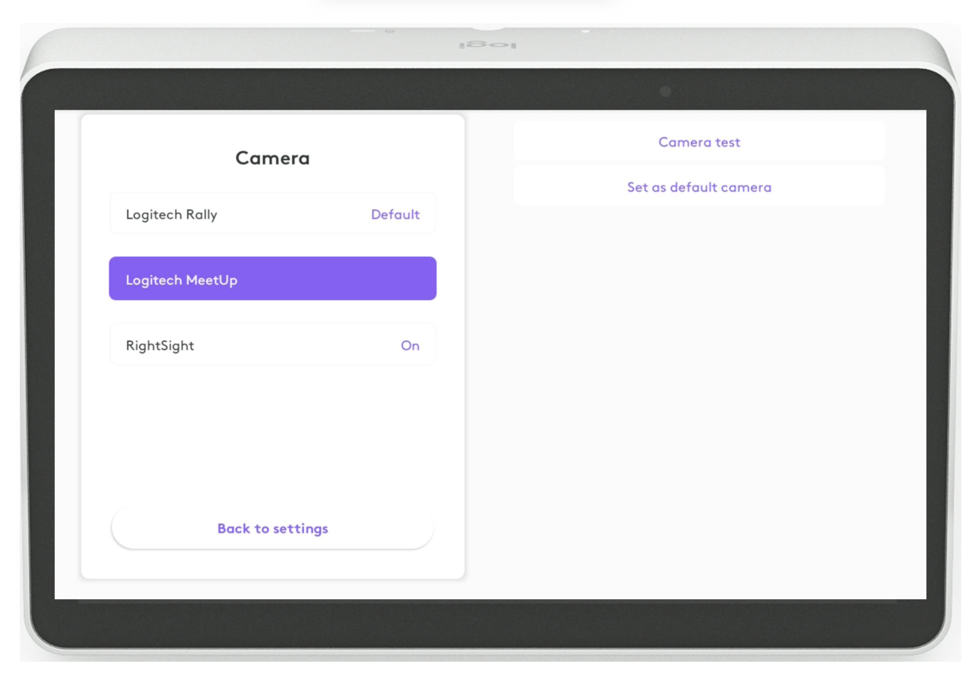The width and height of the screenshot is (972, 698).
Task: Select the highlighted Logitech MeetUp entry
Action: point(272,279)
